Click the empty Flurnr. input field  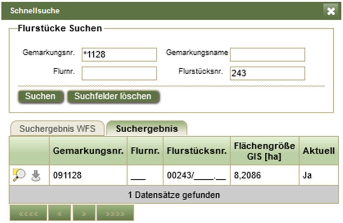[x=119, y=73]
